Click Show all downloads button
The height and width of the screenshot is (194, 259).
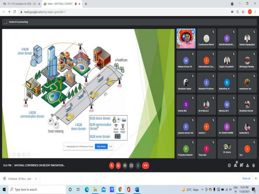(246, 178)
